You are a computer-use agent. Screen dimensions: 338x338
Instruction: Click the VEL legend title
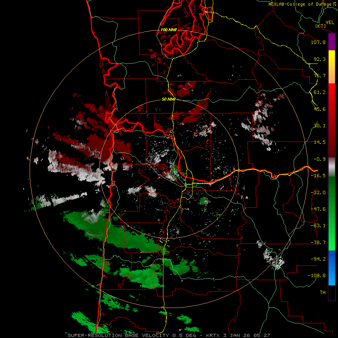(x=330, y=23)
